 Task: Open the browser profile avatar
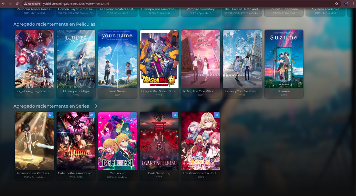(346, 4)
